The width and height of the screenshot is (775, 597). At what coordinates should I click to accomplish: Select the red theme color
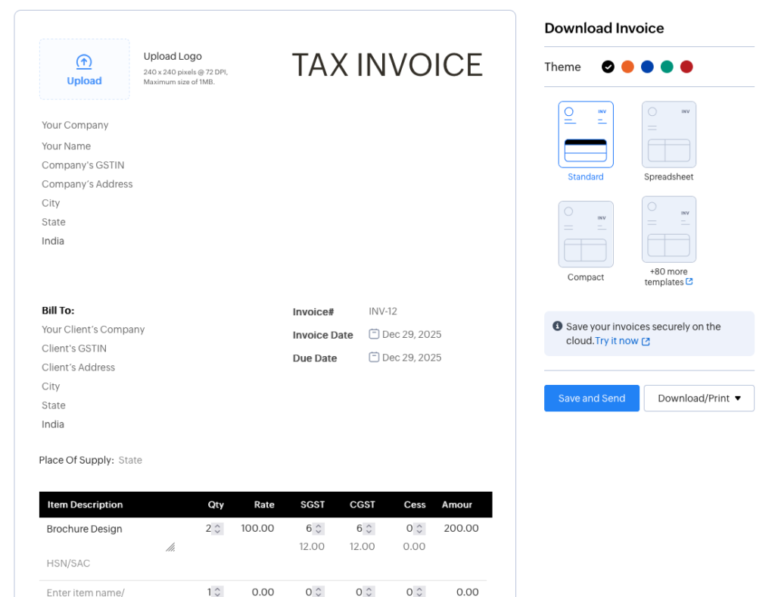(686, 67)
